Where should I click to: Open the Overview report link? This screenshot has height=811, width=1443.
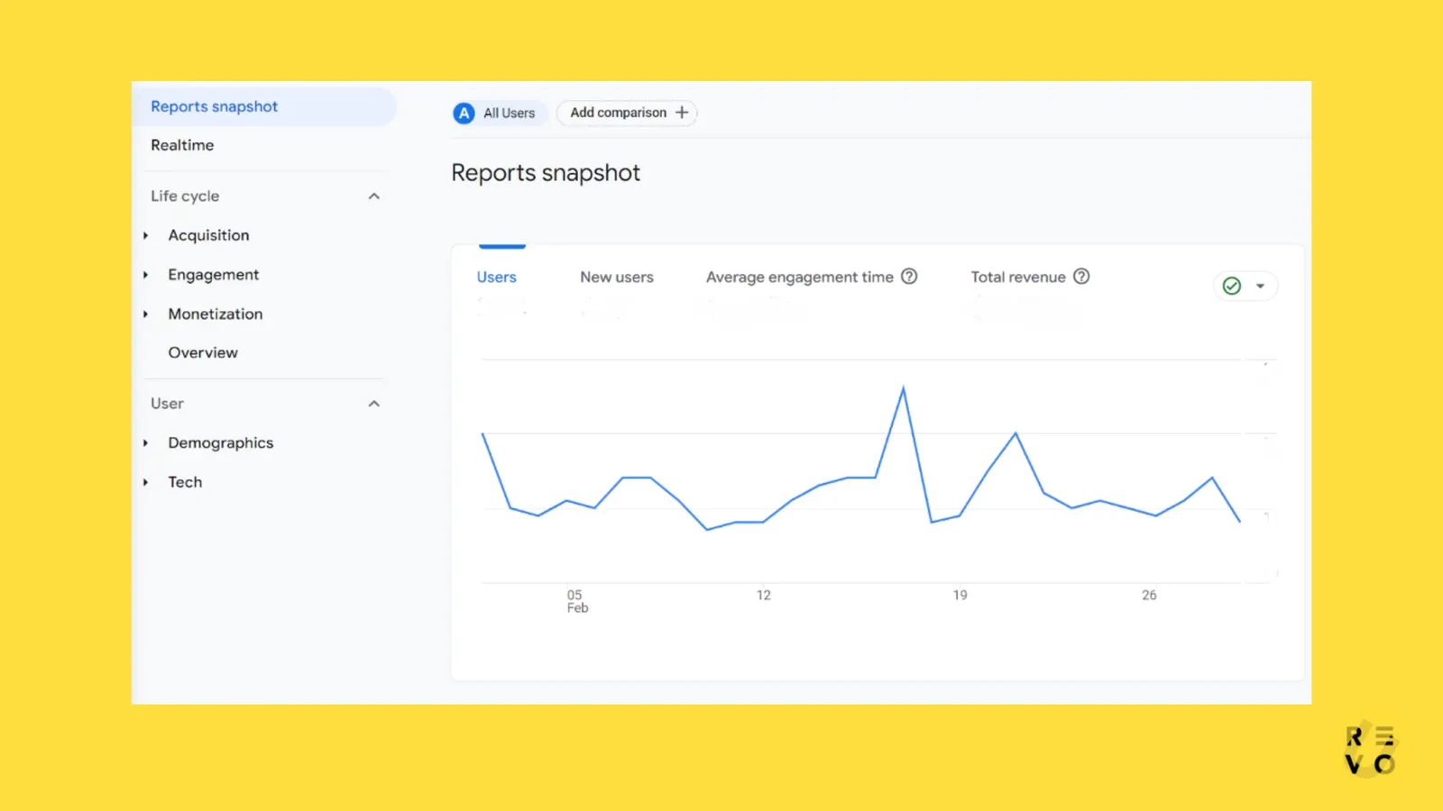(203, 352)
